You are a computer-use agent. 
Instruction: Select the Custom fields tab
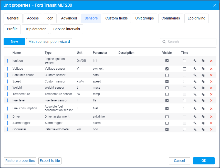pos(117,18)
